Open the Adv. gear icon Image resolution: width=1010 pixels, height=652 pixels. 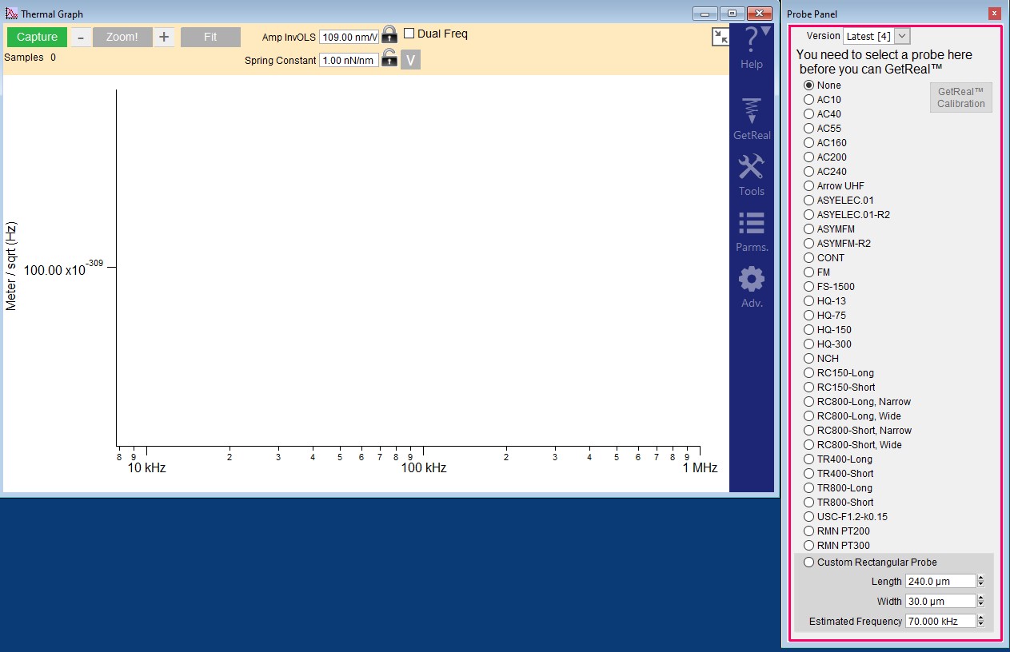pos(752,280)
